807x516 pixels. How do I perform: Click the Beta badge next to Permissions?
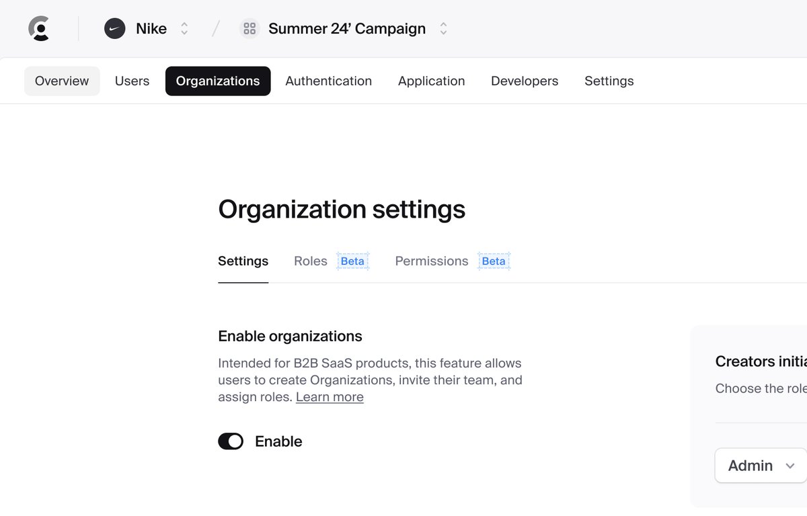point(494,261)
